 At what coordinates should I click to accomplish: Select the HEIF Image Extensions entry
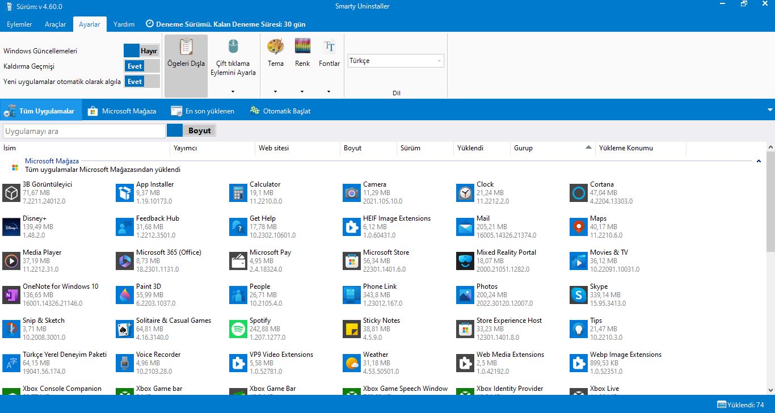coord(397,227)
